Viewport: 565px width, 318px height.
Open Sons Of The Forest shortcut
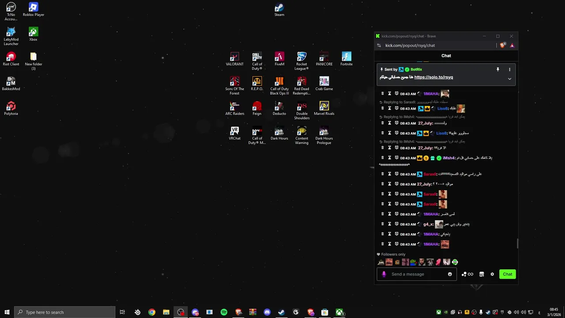click(234, 86)
